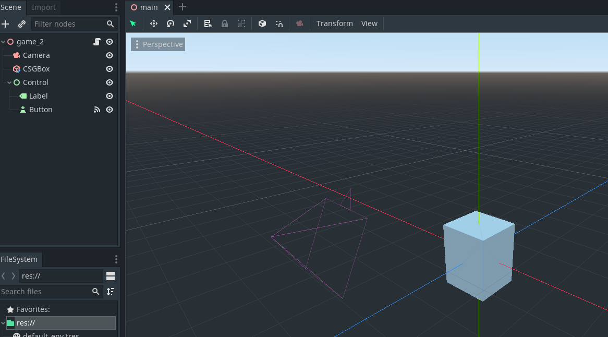Select the camera gizmo in viewport

tap(320, 244)
